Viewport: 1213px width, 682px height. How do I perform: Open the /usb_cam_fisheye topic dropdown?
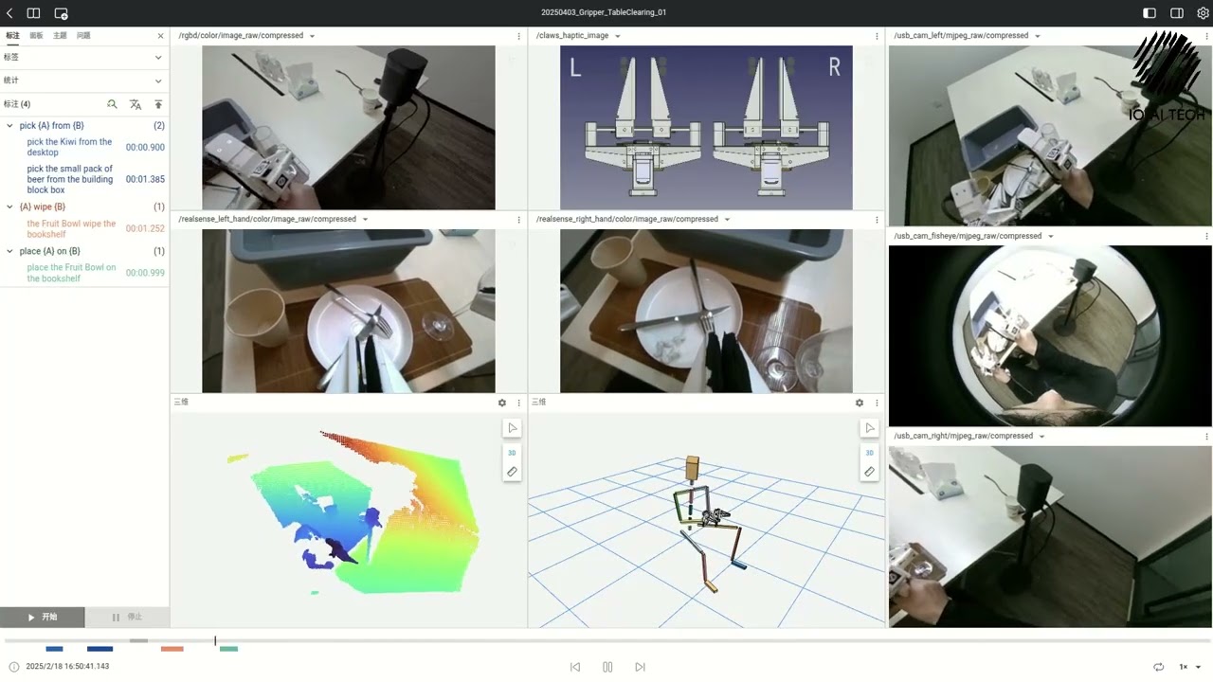(1051, 236)
